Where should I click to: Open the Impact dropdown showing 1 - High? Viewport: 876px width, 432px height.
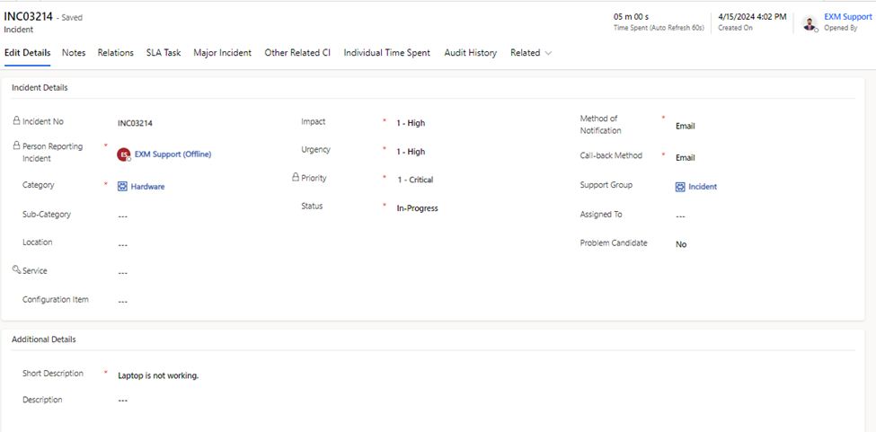tap(411, 123)
